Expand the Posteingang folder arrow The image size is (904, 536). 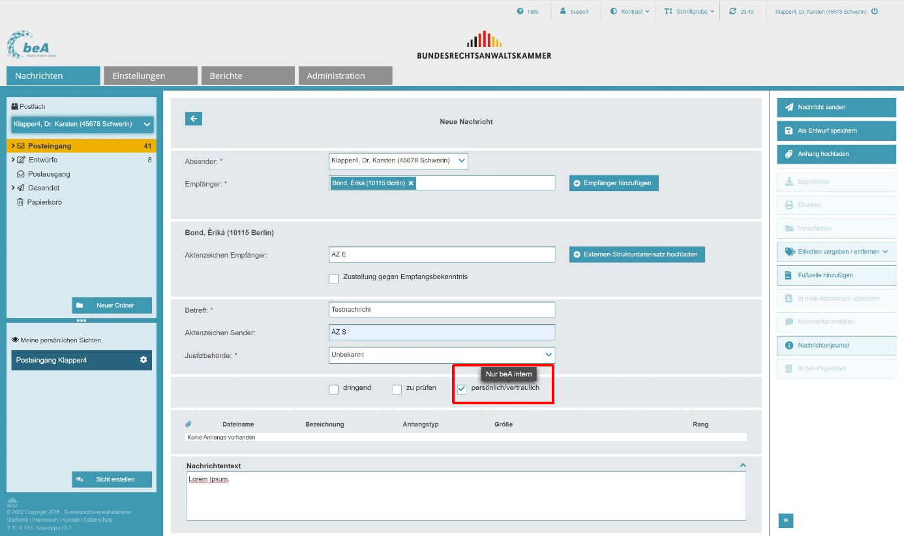[13, 146]
